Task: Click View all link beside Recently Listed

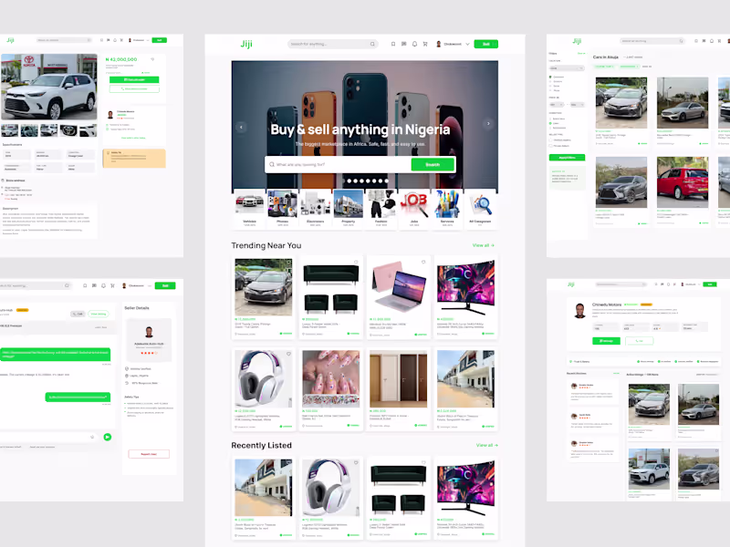Action: point(486,446)
